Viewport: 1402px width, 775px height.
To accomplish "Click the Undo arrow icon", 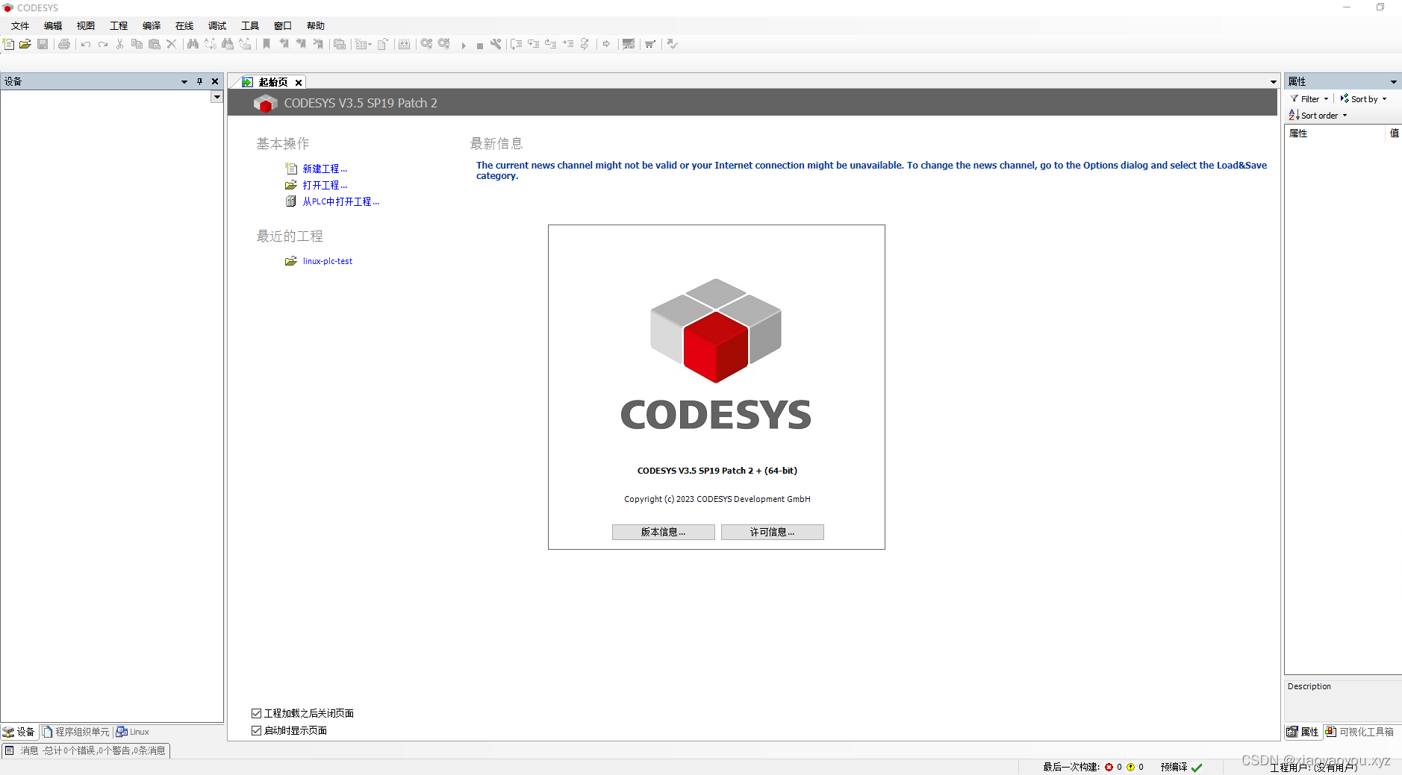I will point(86,44).
